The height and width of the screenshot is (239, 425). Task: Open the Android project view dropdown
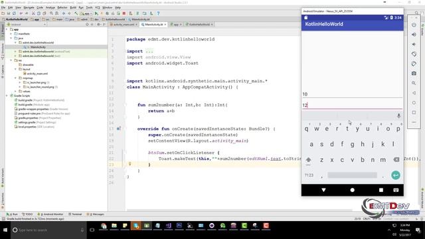coord(27,25)
